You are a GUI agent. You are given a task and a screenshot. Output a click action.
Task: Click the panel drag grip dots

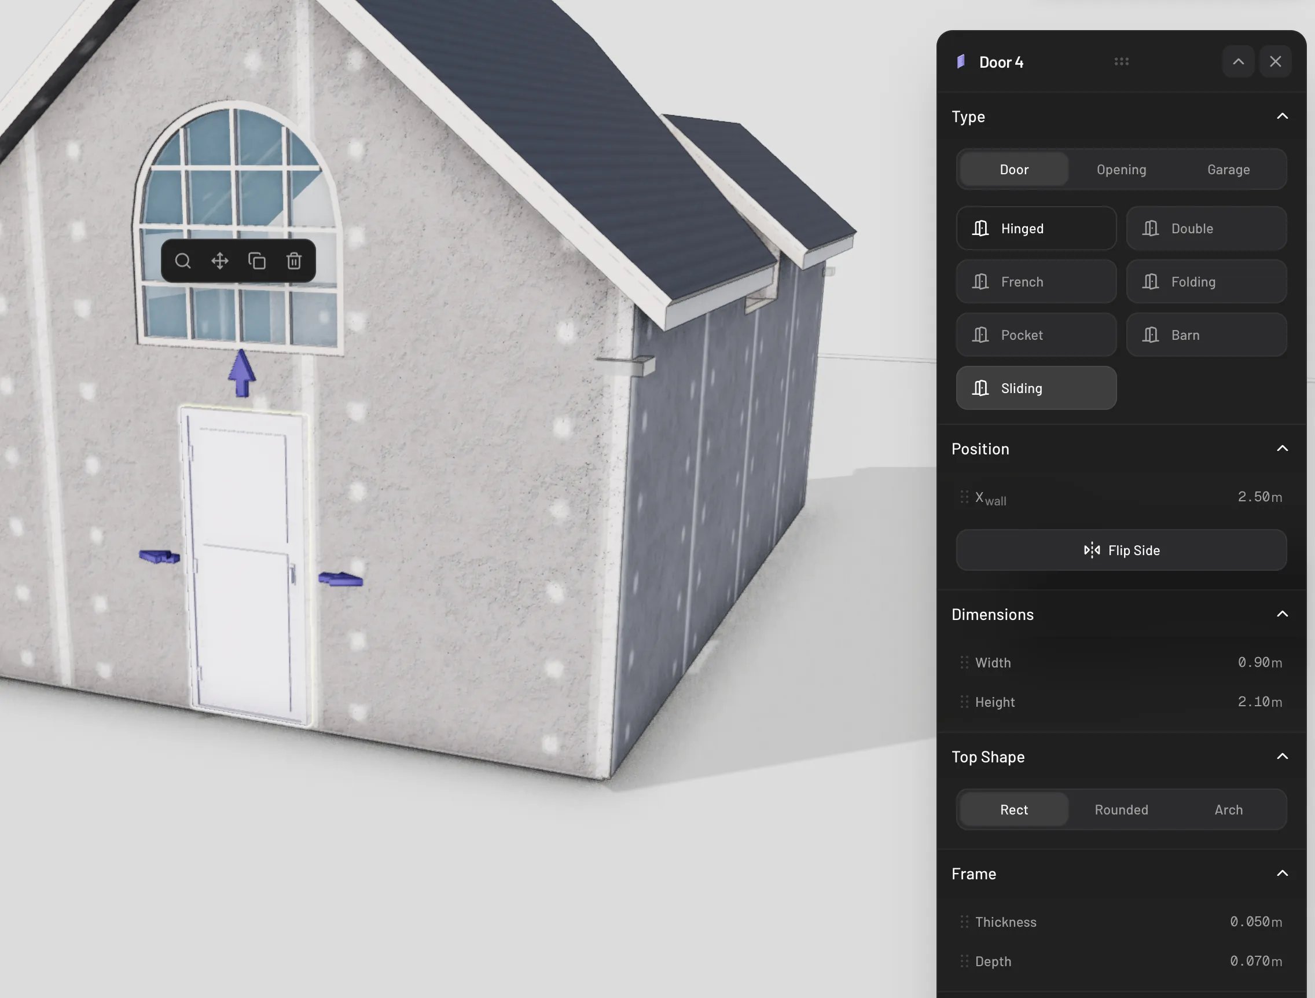(1122, 61)
